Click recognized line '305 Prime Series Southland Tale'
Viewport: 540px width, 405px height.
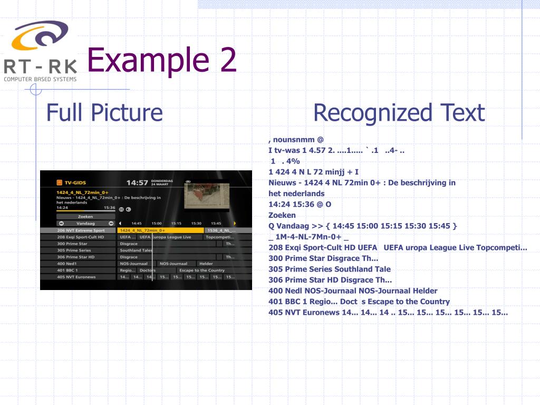click(x=330, y=269)
